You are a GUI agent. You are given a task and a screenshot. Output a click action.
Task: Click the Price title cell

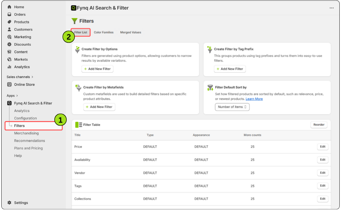pyautogui.click(x=78, y=147)
